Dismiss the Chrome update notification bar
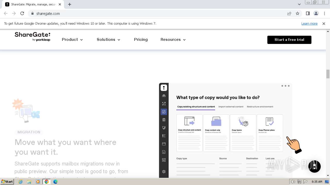 point(324,24)
